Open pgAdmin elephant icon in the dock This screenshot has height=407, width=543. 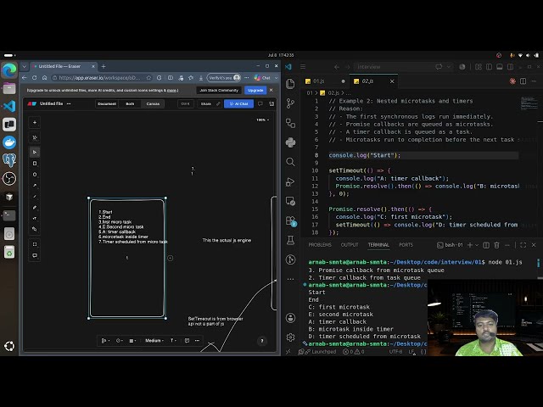(9, 160)
